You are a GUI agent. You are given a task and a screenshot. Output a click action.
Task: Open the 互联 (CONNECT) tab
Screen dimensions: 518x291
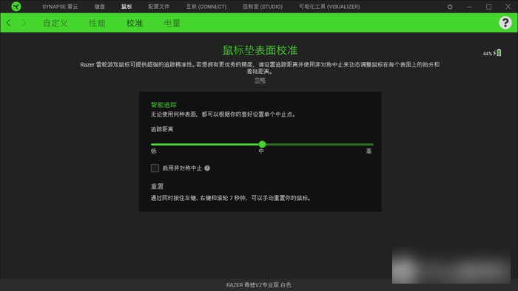coord(206,7)
